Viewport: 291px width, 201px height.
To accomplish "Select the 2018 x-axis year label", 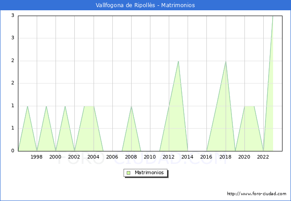I will [226, 157].
